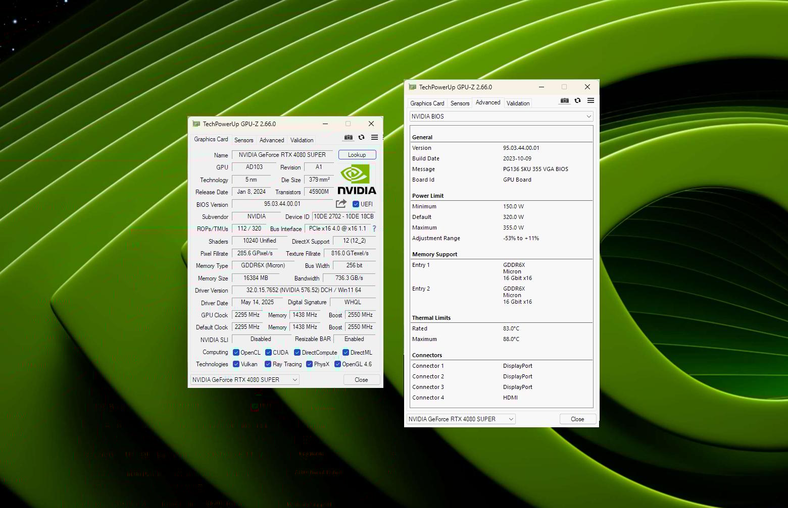
Task: Click the camera icon in the Advanced window
Action: click(x=564, y=100)
